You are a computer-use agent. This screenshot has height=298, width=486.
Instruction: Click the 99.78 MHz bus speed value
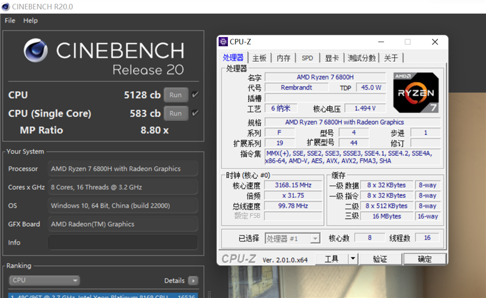[293, 206]
